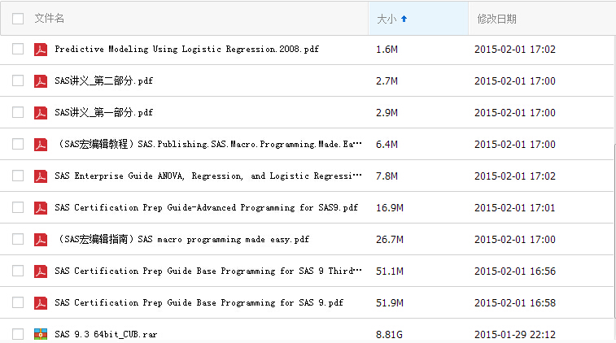Click PDF icon for SAS Enterprise Guide ANOVA
The image size is (616, 343).
(x=41, y=176)
